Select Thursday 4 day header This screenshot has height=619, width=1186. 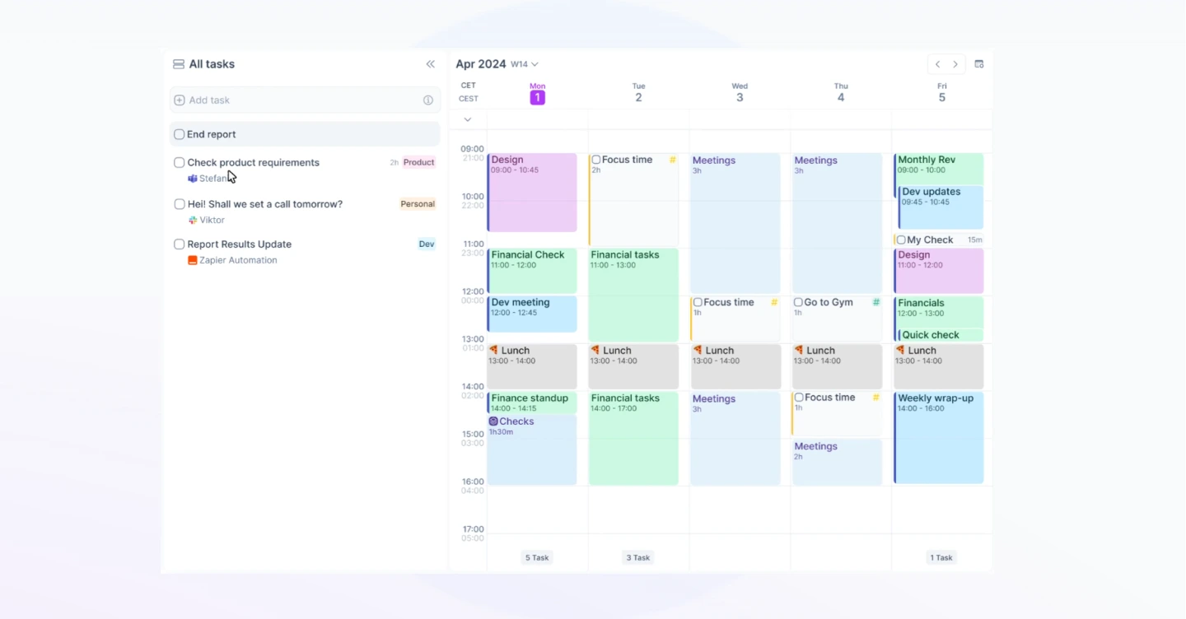841,93
